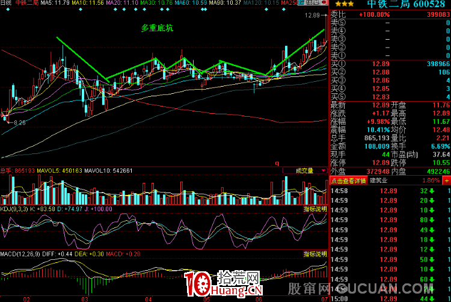Click the 换手 value 6.69%
The image size is (451, 302).
pyautogui.click(x=441, y=146)
